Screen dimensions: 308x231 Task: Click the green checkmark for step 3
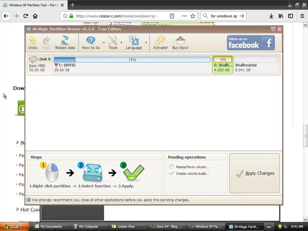[134, 172]
